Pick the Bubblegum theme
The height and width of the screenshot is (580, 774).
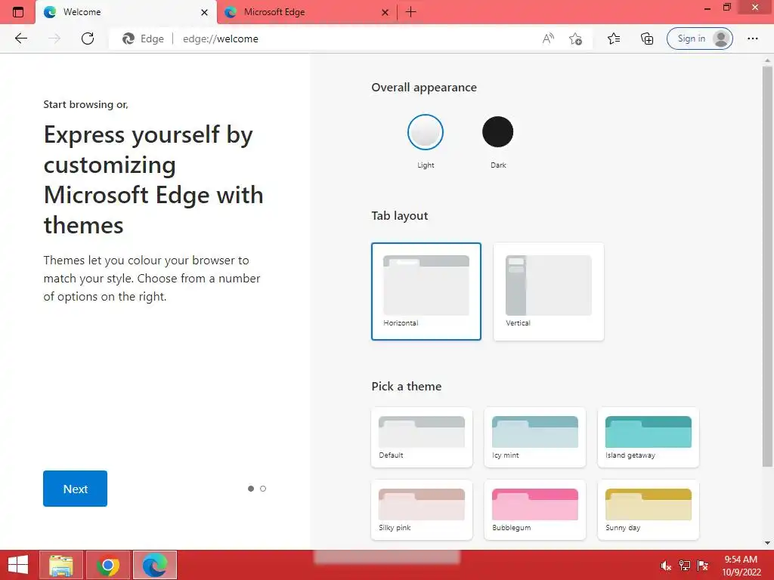[535, 510]
